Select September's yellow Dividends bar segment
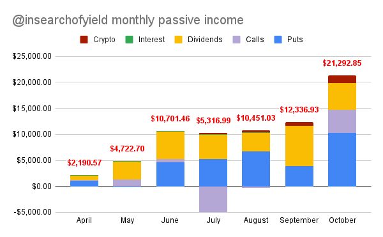The image size is (383, 237). click(299, 146)
